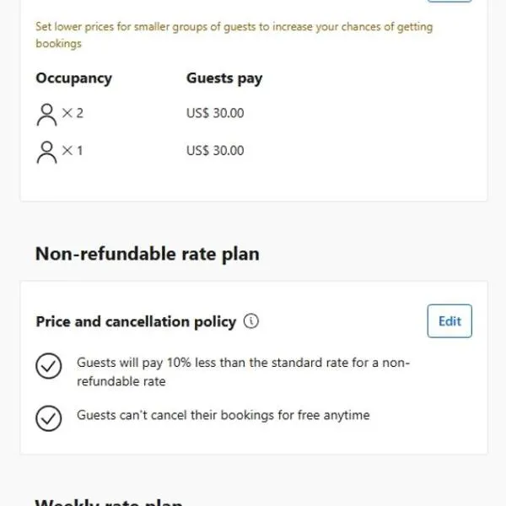Click the hint text about setting lower prices
This screenshot has height=506, width=506.
(234, 27)
